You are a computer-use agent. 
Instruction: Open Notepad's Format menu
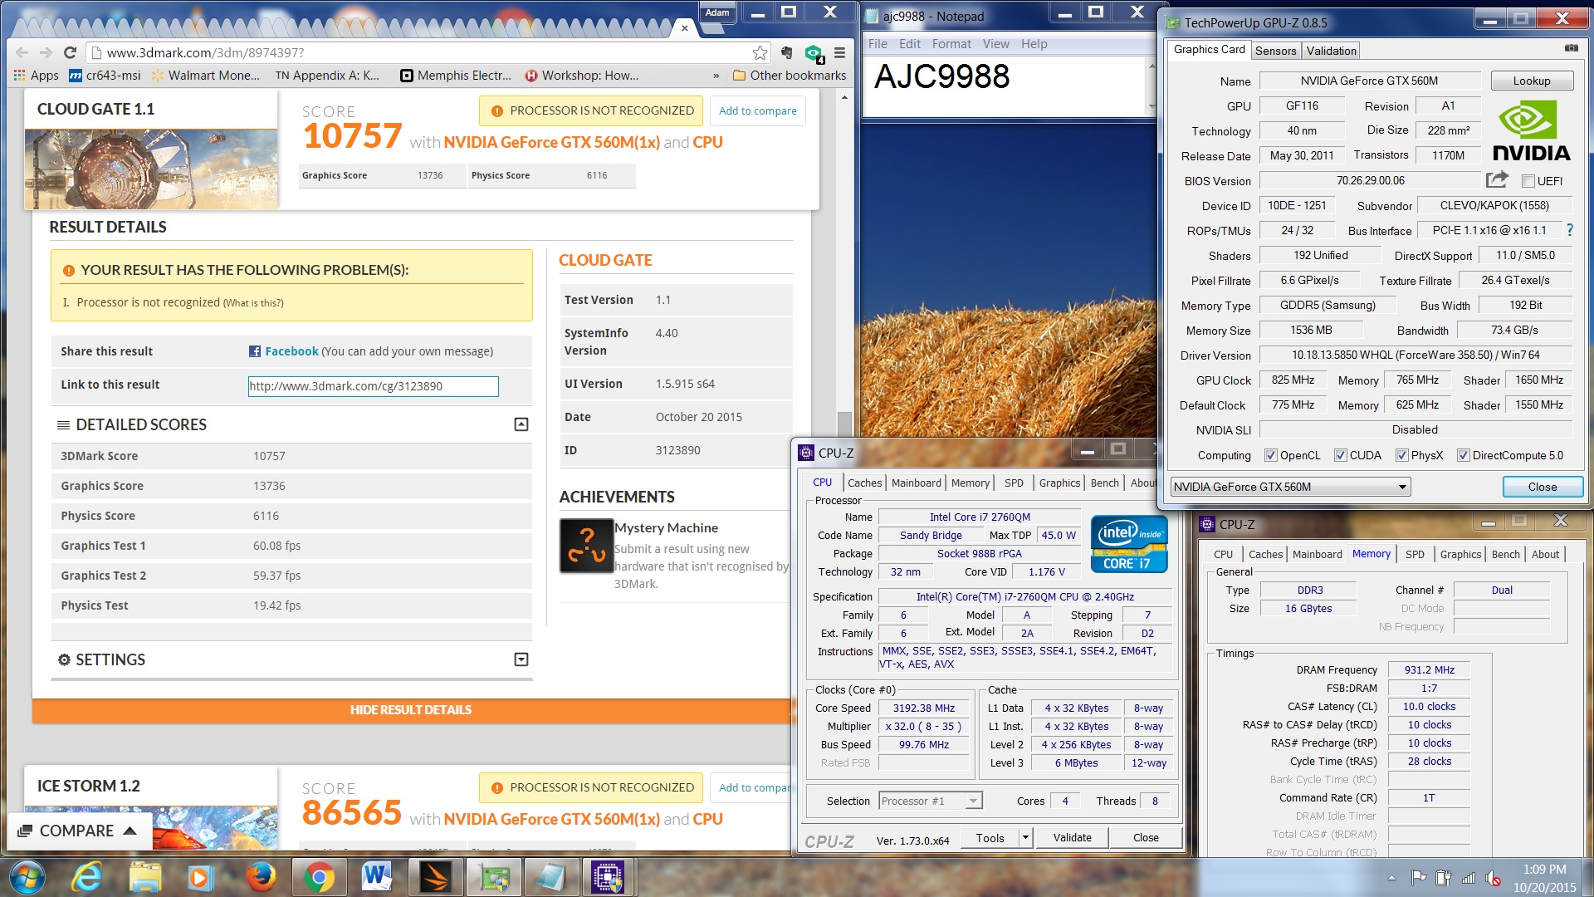(x=951, y=44)
